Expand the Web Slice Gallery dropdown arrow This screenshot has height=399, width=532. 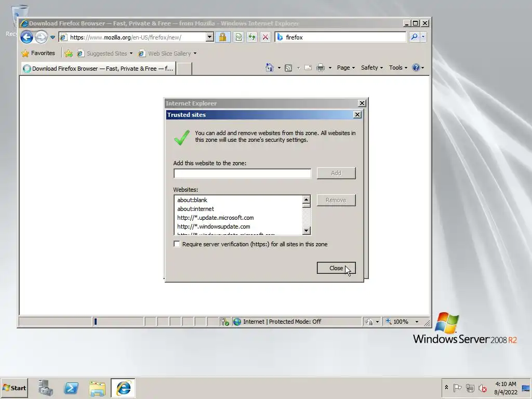tap(195, 54)
